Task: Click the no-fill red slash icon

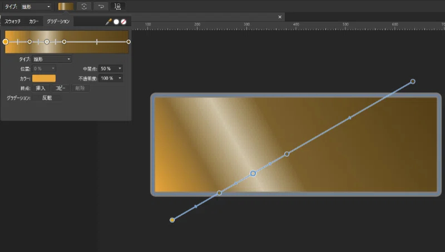Action: click(123, 22)
